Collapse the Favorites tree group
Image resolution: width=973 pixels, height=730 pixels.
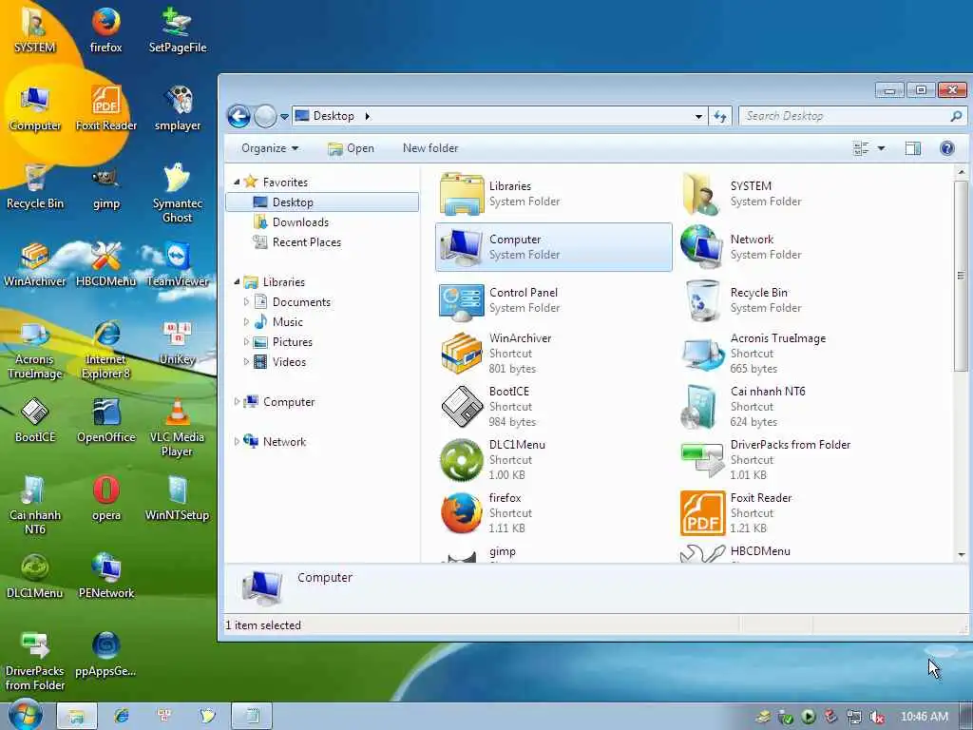click(x=237, y=182)
